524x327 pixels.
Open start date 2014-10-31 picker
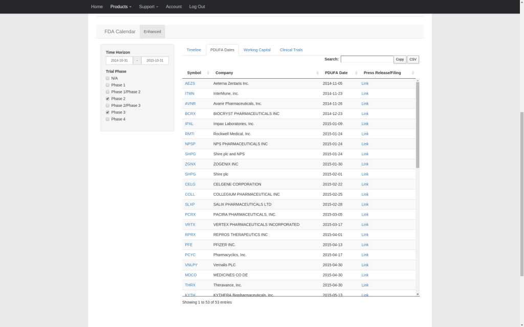pos(119,60)
